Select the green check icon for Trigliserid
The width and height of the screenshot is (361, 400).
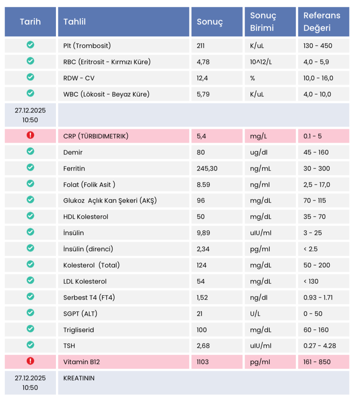point(30,329)
